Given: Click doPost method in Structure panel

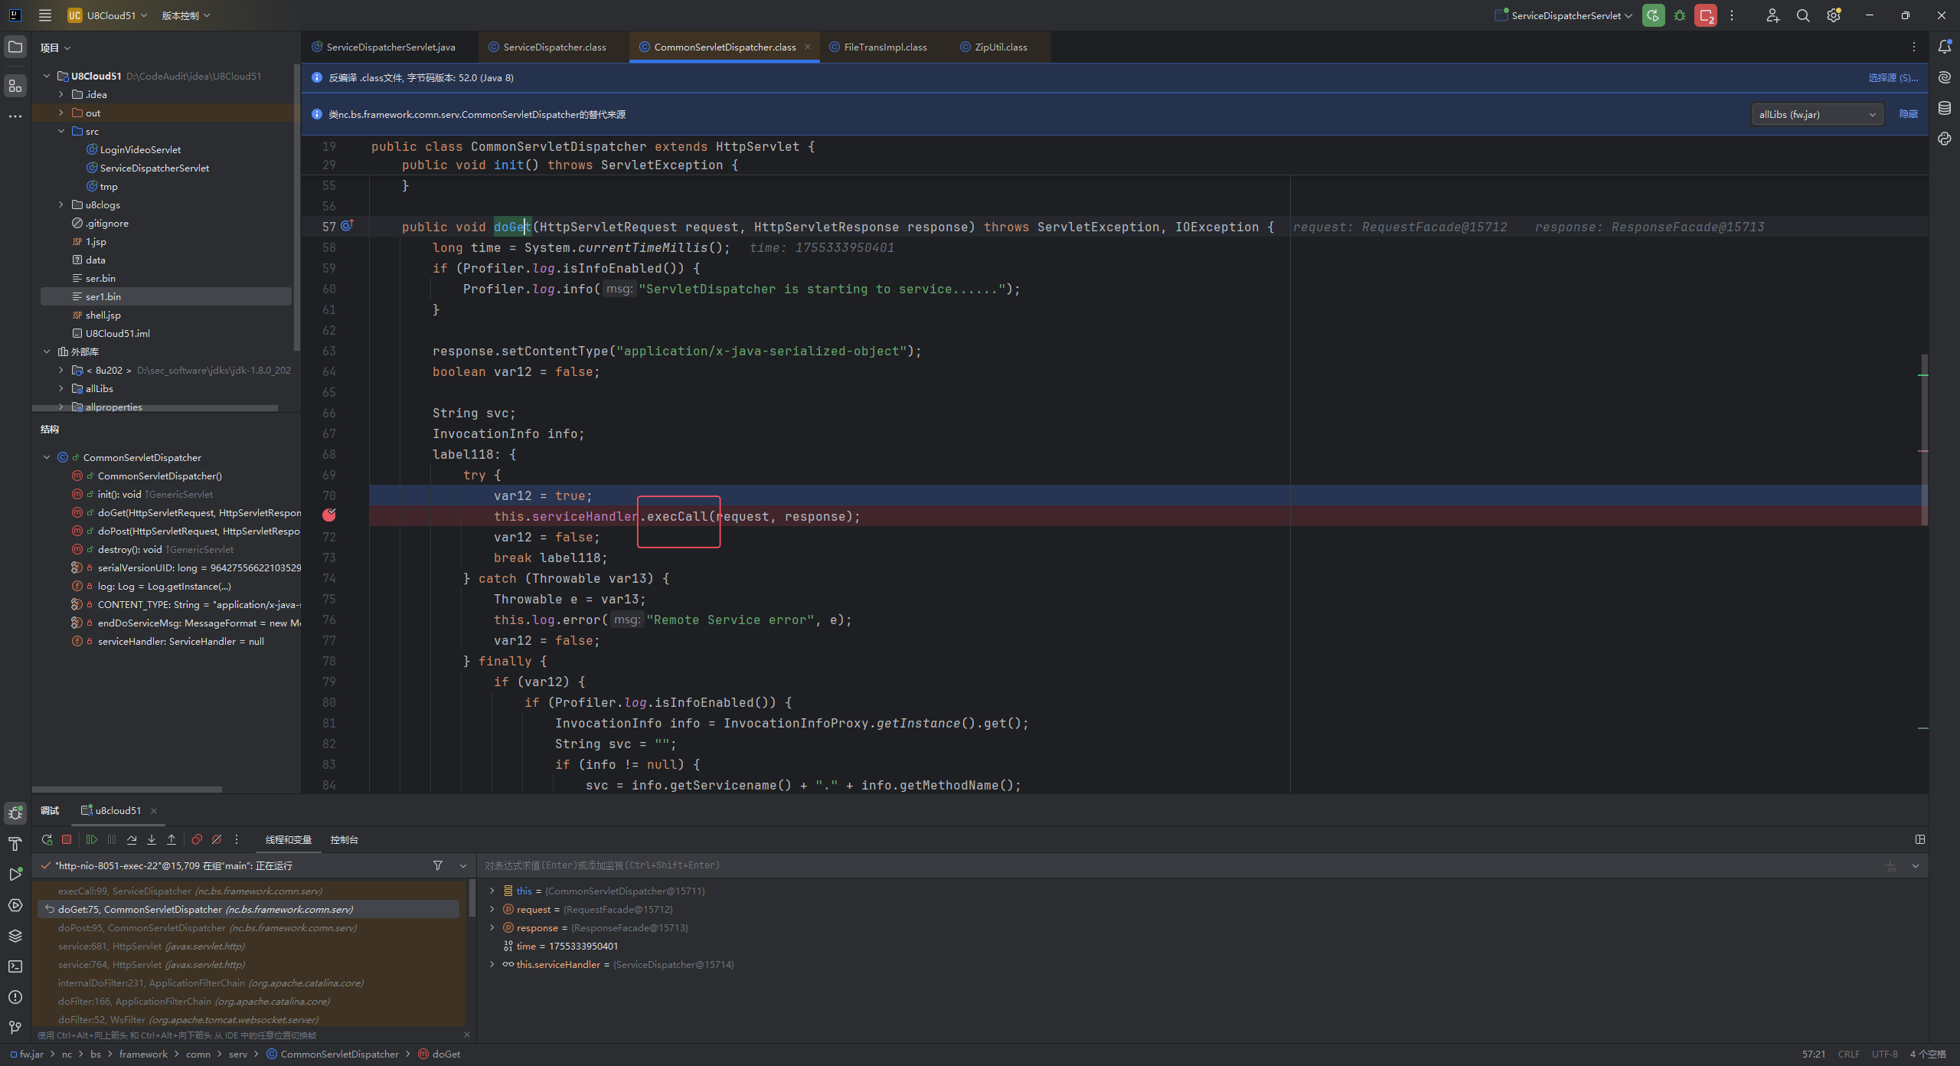Looking at the screenshot, I should [198, 531].
